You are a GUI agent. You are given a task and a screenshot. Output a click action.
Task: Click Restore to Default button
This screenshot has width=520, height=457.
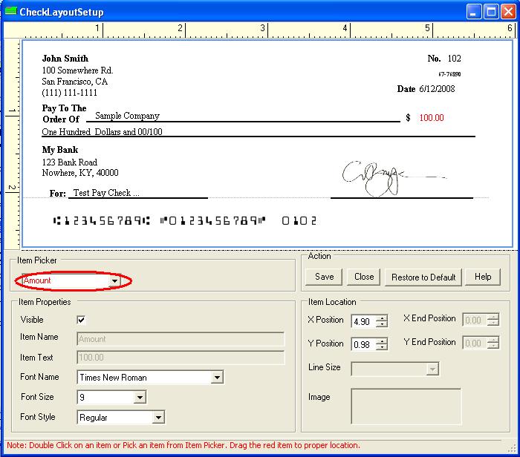pyautogui.click(x=423, y=277)
